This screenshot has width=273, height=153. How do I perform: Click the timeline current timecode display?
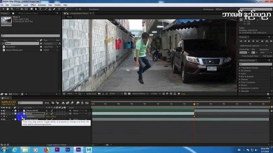(x=9, y=102)
